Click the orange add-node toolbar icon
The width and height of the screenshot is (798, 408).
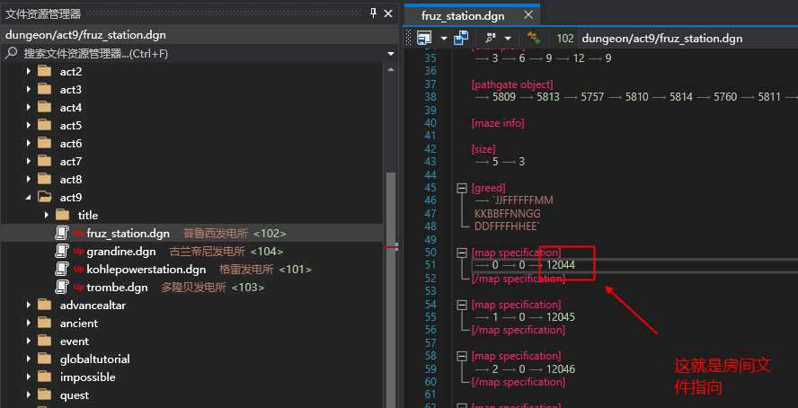click(x=534, y=38)
